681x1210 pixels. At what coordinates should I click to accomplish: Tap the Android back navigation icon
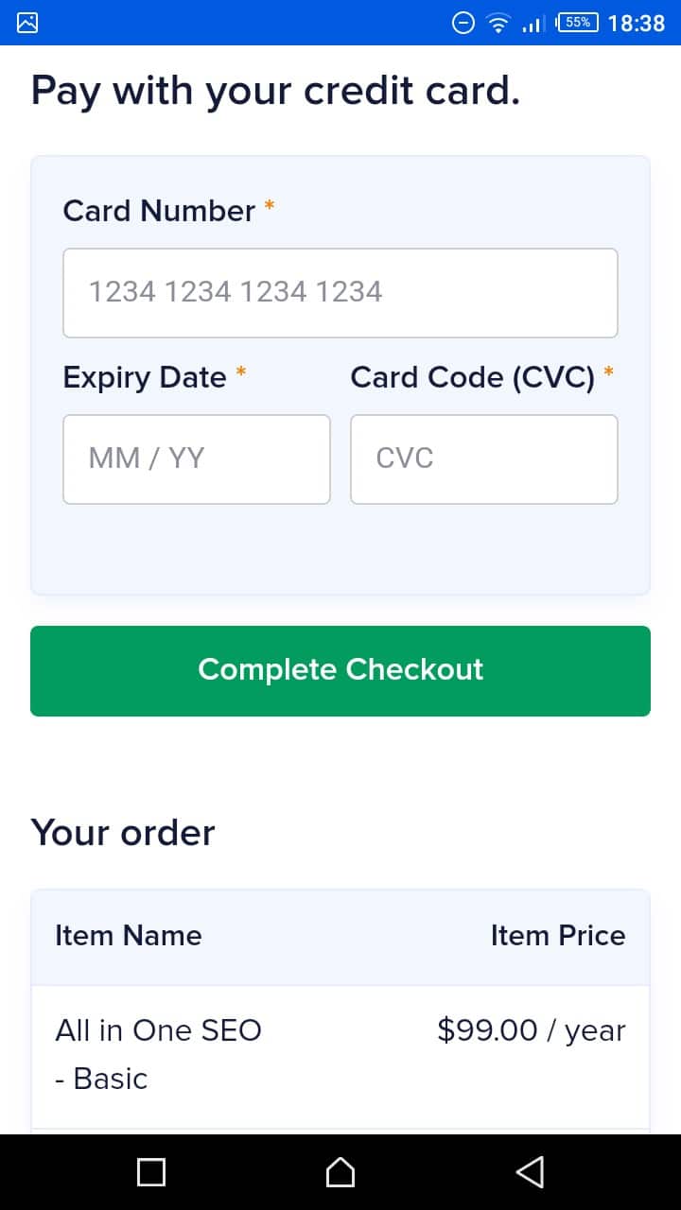[531, 1172]
